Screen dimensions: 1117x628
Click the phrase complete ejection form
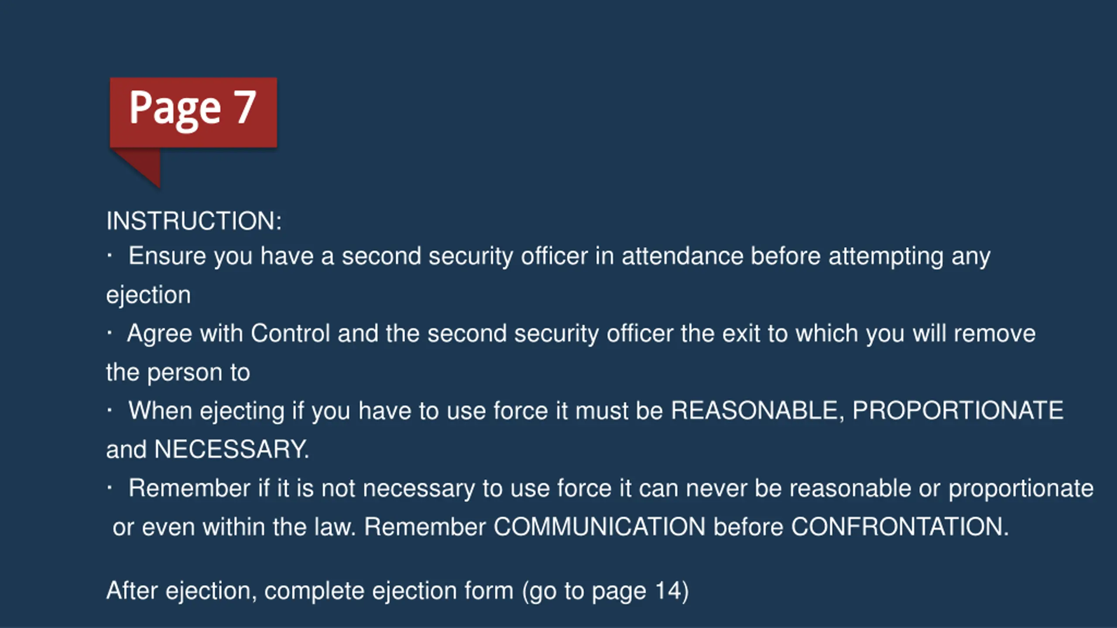pyautogui.click(x=389, y=591)
